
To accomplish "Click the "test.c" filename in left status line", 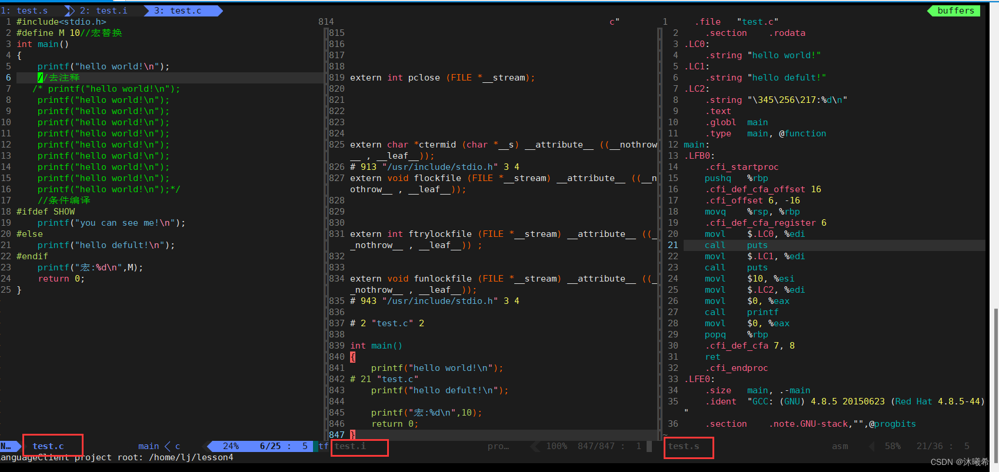I will click(x=48, y=446).
